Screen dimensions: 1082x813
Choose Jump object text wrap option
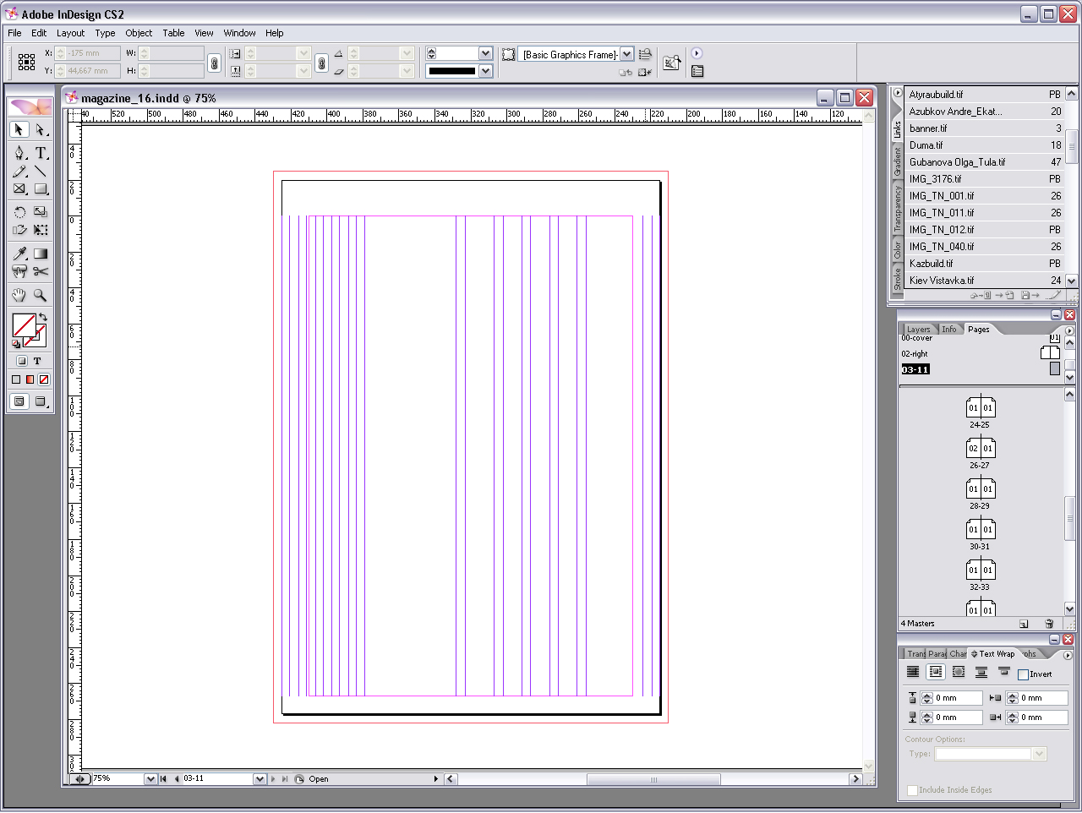pyautogui.click(x=981, y=672)
